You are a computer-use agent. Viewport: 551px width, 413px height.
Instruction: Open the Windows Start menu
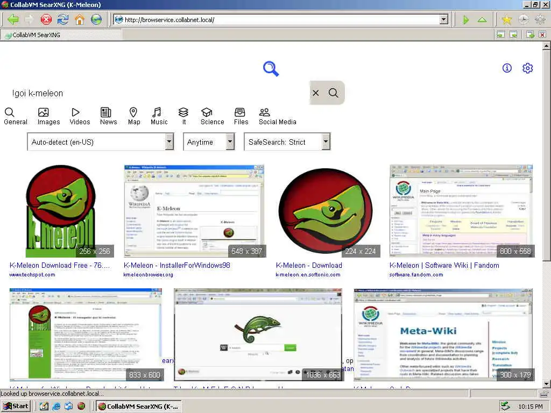[16, 407]
